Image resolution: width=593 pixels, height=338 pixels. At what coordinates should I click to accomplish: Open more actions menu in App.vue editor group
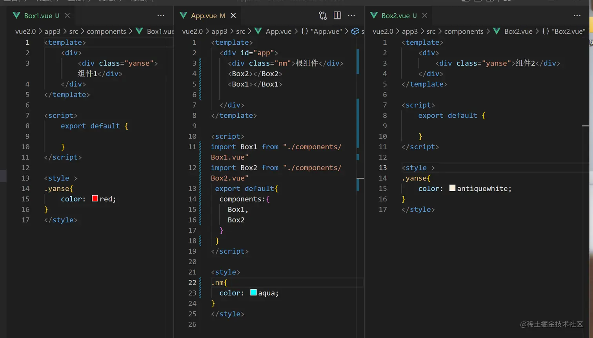tap(351, 16)
